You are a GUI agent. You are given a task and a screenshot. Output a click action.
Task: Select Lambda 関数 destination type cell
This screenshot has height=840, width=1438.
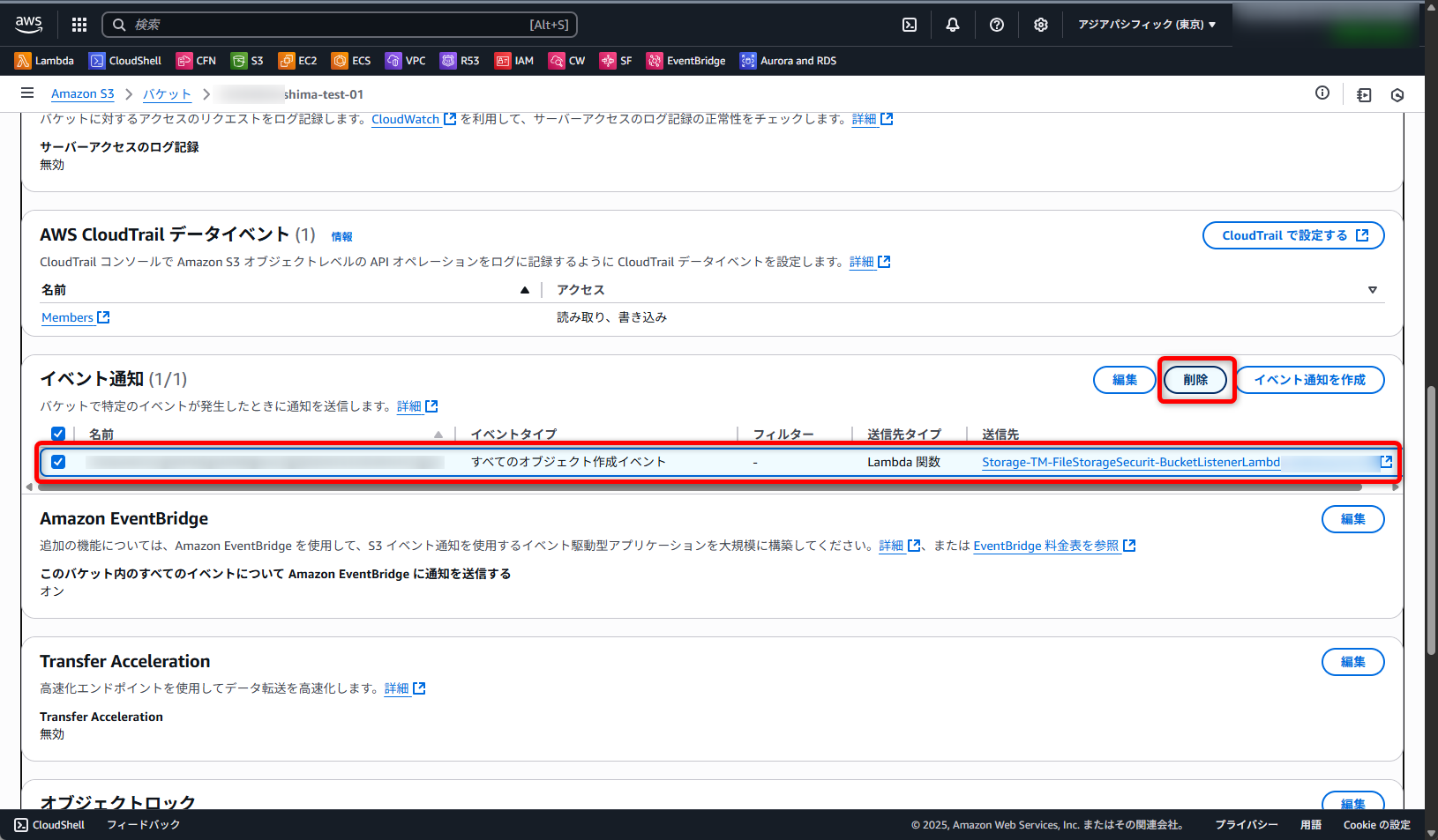(903, 462)
